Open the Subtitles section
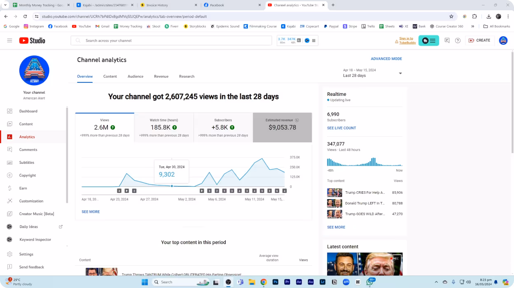The image size is (514, 288). [27, 163]
